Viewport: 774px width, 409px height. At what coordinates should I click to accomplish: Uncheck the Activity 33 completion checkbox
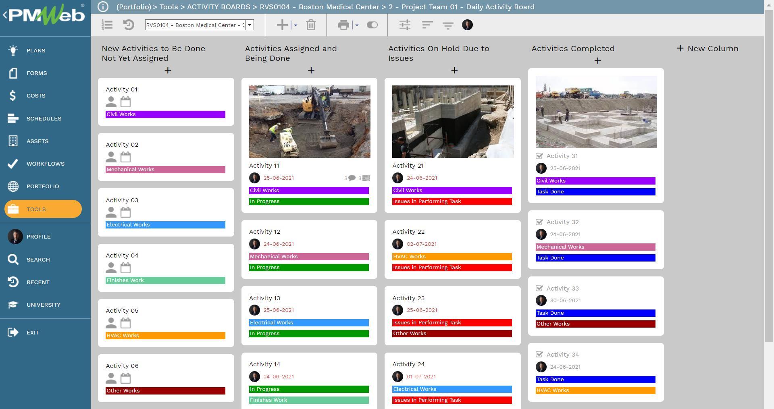[x=539, y=289]
